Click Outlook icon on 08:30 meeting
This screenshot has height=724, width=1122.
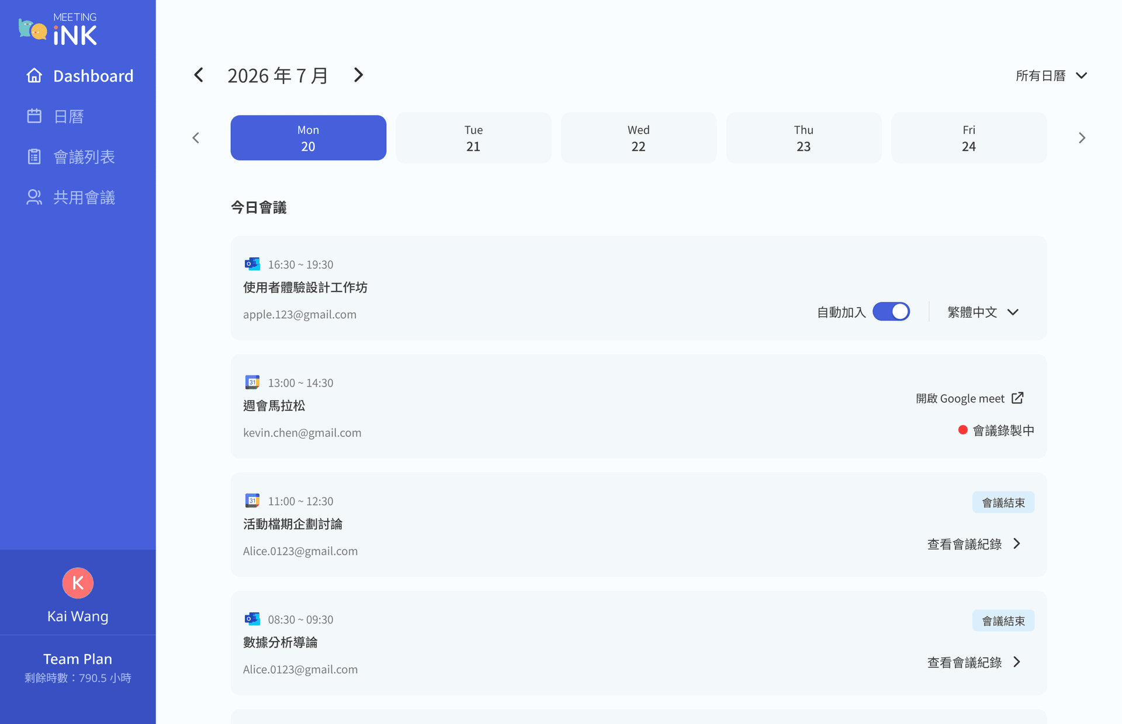[252, 619]
